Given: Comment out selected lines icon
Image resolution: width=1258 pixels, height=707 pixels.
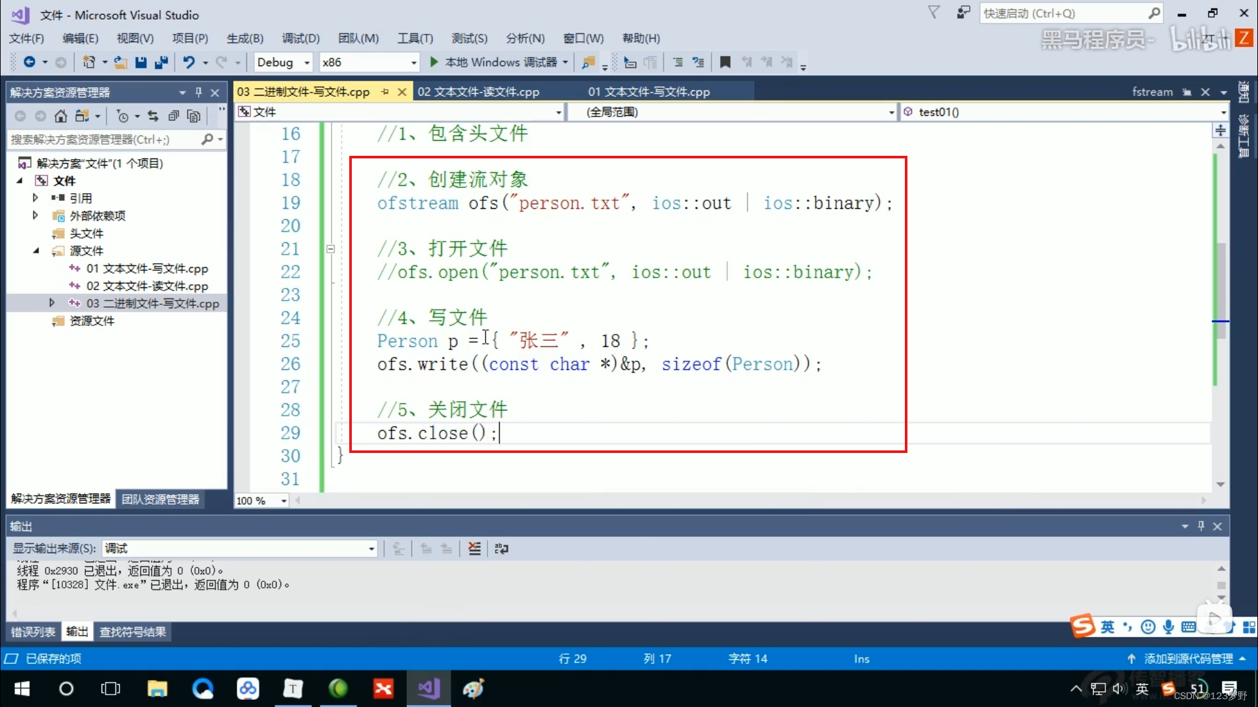Looking at the screenshot, I should [678, 62].
